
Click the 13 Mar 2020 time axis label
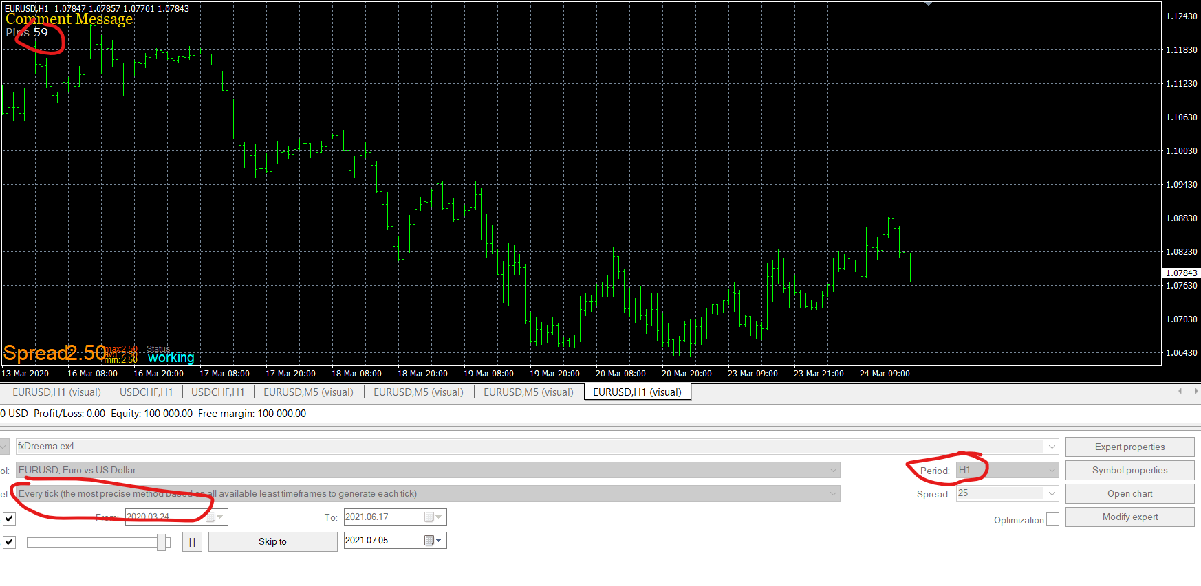click(25, 374)
